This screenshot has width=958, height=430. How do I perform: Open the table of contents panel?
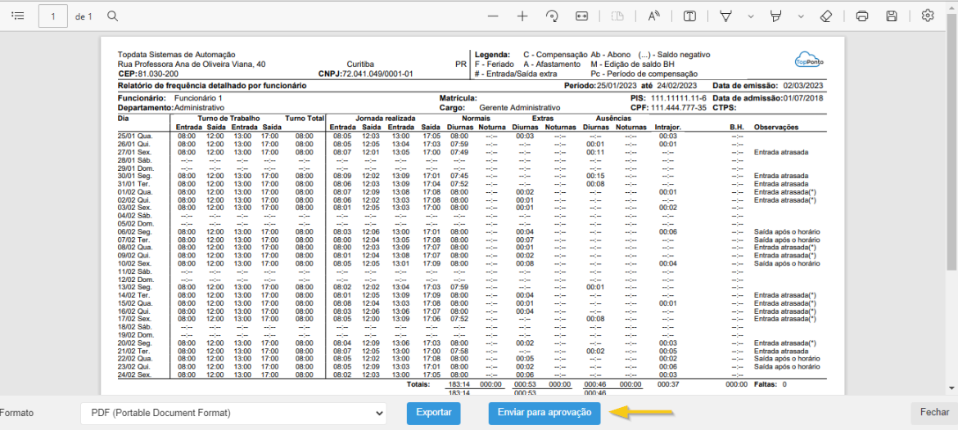[x=18, y=16]
